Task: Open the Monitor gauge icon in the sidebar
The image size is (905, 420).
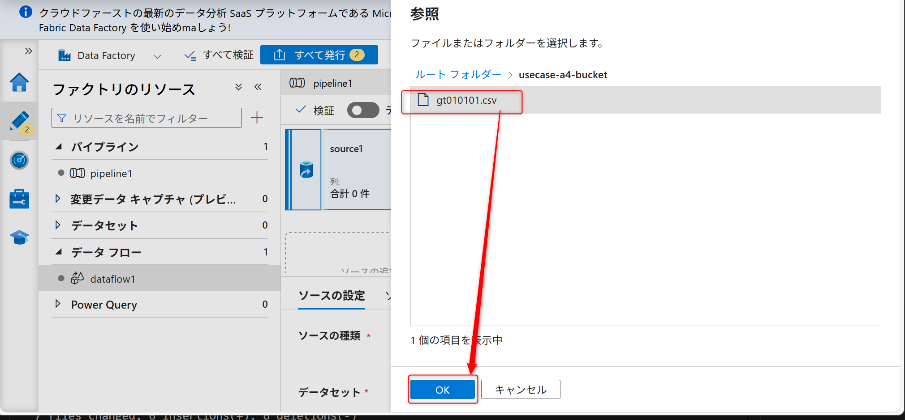Action: pyautogui.click(x=19, y=160)
